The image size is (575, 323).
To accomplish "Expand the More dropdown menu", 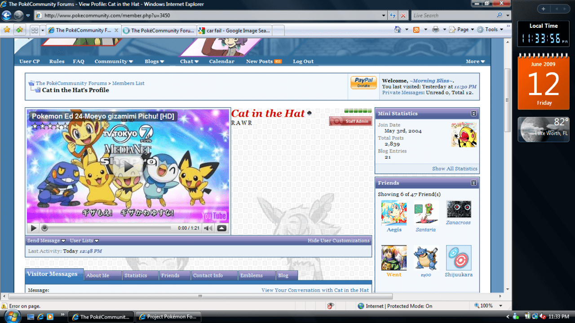I will point(475,61).
